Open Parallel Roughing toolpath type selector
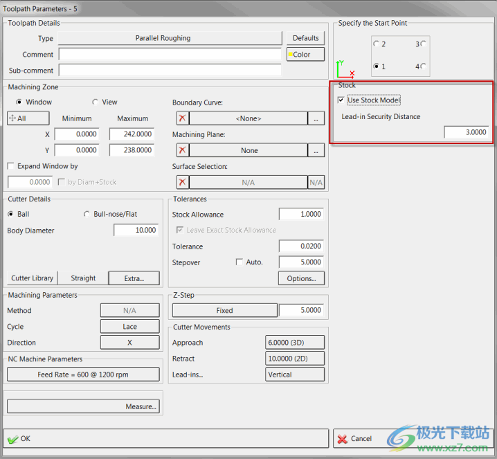Image resolution: width=497 pixels, height=459 pixels. tap(170, 38)
